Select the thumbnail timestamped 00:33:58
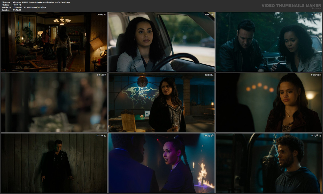Viewport: 323px width, 194px height. [x=161, y=163]
